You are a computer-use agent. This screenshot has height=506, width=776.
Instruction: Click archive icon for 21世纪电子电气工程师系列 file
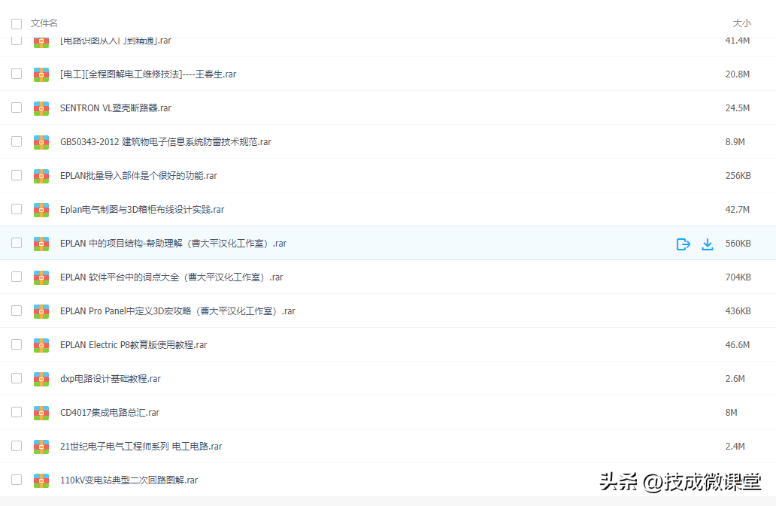tap(41, 446)
